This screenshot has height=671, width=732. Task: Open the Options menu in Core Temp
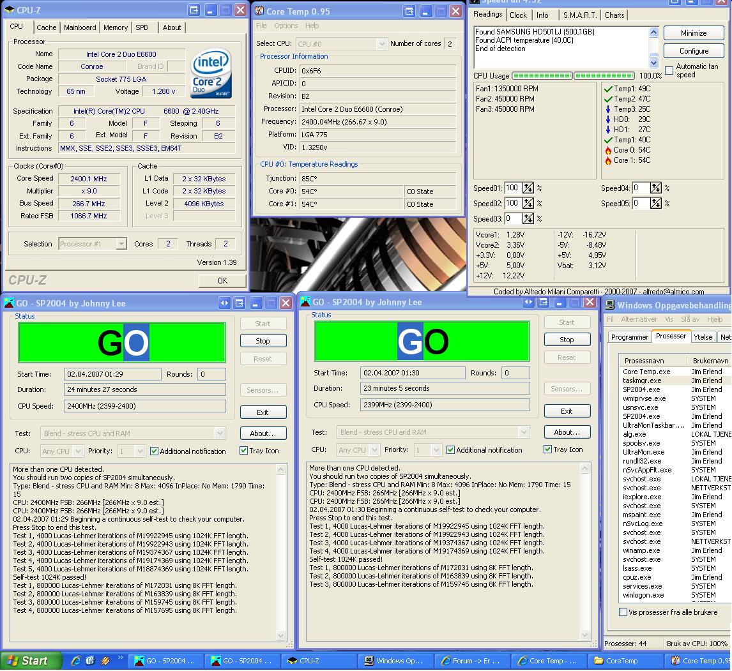[x=286, y=26]
